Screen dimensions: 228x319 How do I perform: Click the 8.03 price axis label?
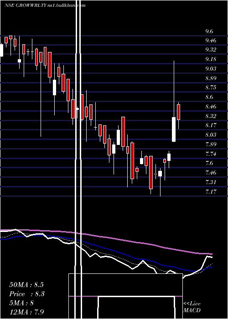tap(211, 135)
